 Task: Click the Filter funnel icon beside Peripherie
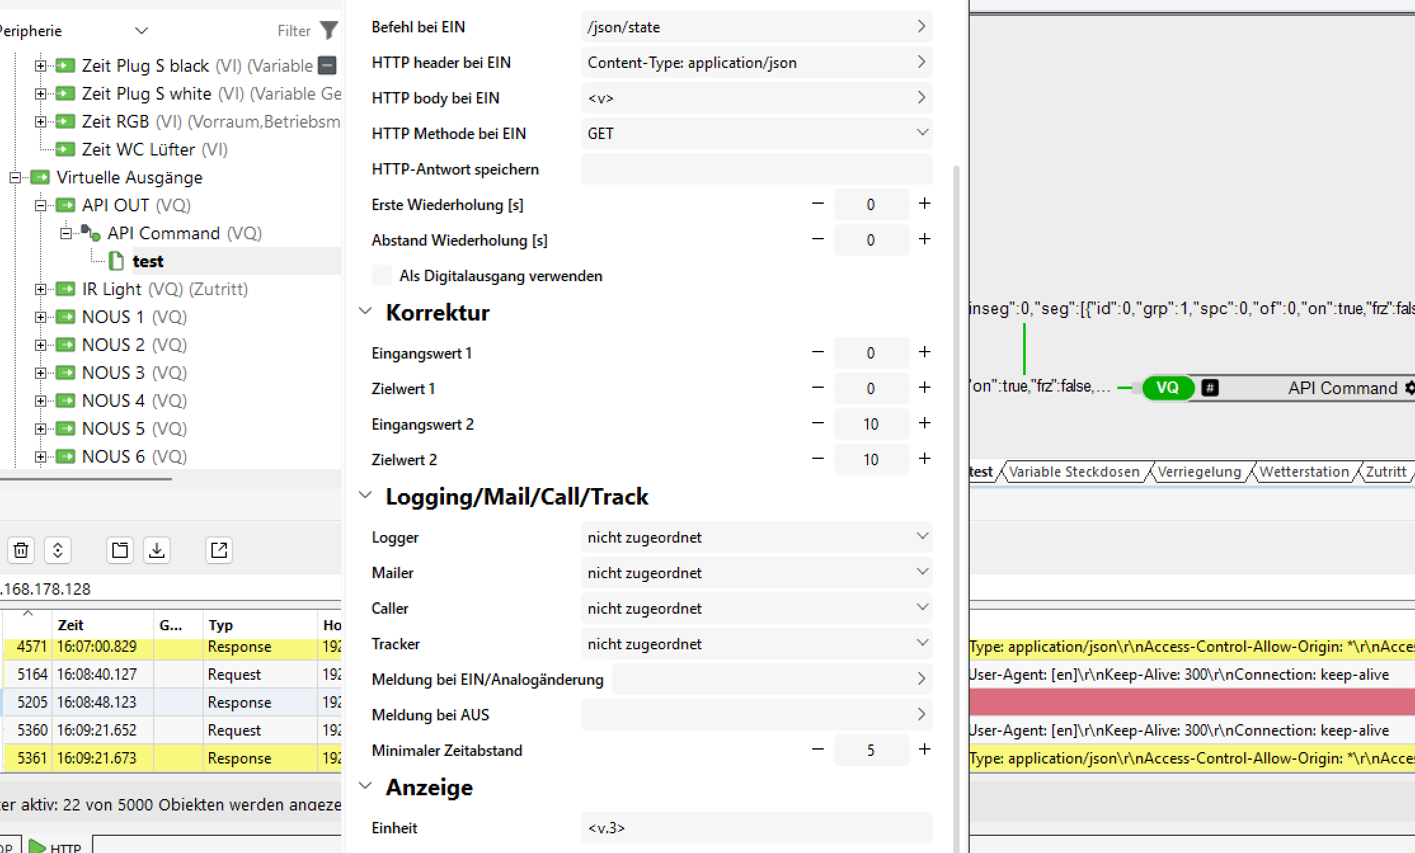(x=329, y=30)
